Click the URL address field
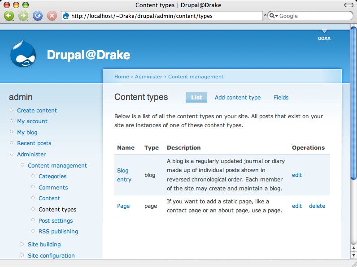Viewport: 357px width, 267px height. click(161, 16)
